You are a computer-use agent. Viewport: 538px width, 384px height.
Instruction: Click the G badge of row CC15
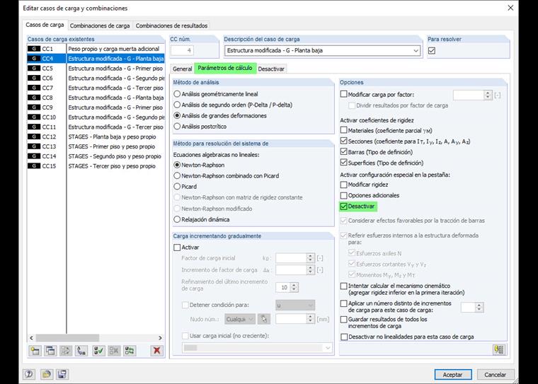click(x=34, y=166)
